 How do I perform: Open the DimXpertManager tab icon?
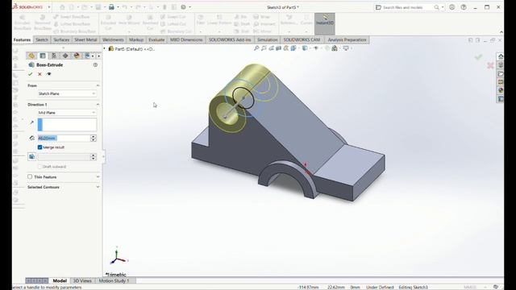pyautogui.click(x=65, y=56)
